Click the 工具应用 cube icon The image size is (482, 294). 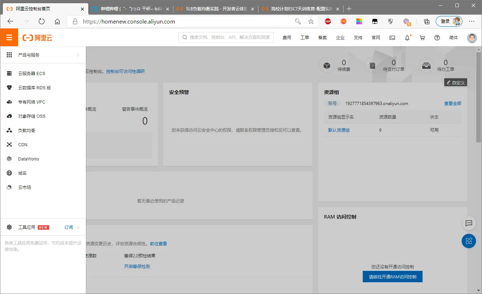pyautogui.click(x=10, y=227)
